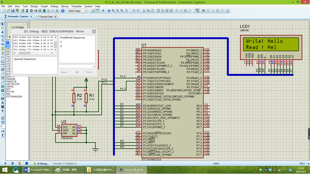
Task: Click the Queue button in I2C Debug
Action: tap(64, 72)
